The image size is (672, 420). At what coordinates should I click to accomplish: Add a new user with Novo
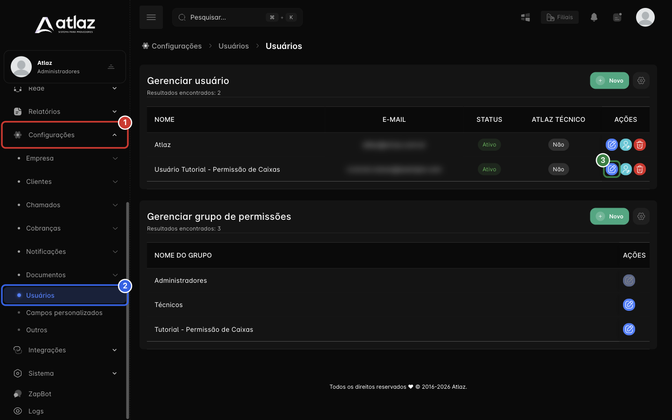click(609, 81)
